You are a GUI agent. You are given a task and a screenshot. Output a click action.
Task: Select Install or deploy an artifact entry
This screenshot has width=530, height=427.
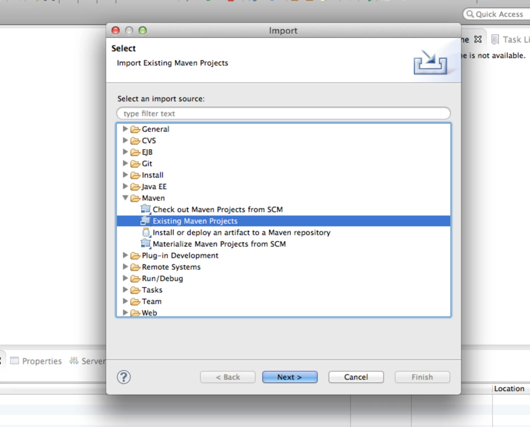pyautogui.click(x=242, y=232)
